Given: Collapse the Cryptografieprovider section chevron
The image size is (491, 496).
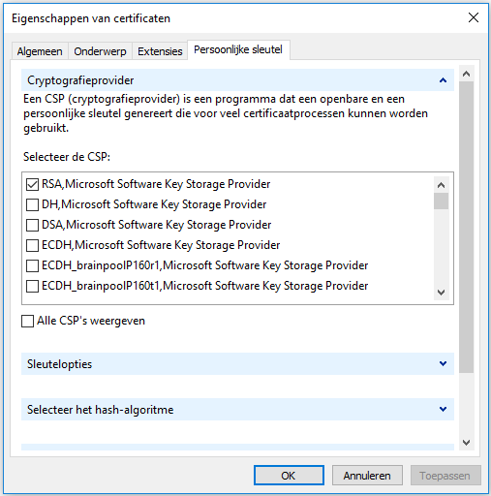Looking at the screenshot, I should (443, 80).
